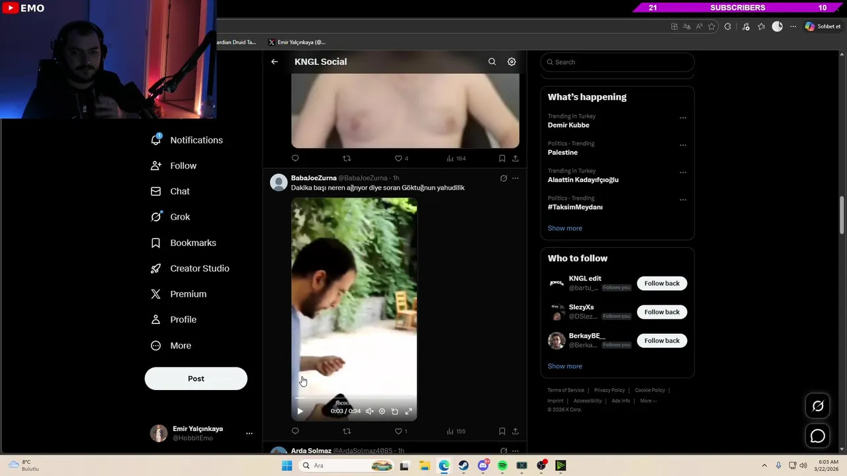Like the post with 4 likes
The height and width of the screenshot is (476, 847).
(x=401, y=158)
